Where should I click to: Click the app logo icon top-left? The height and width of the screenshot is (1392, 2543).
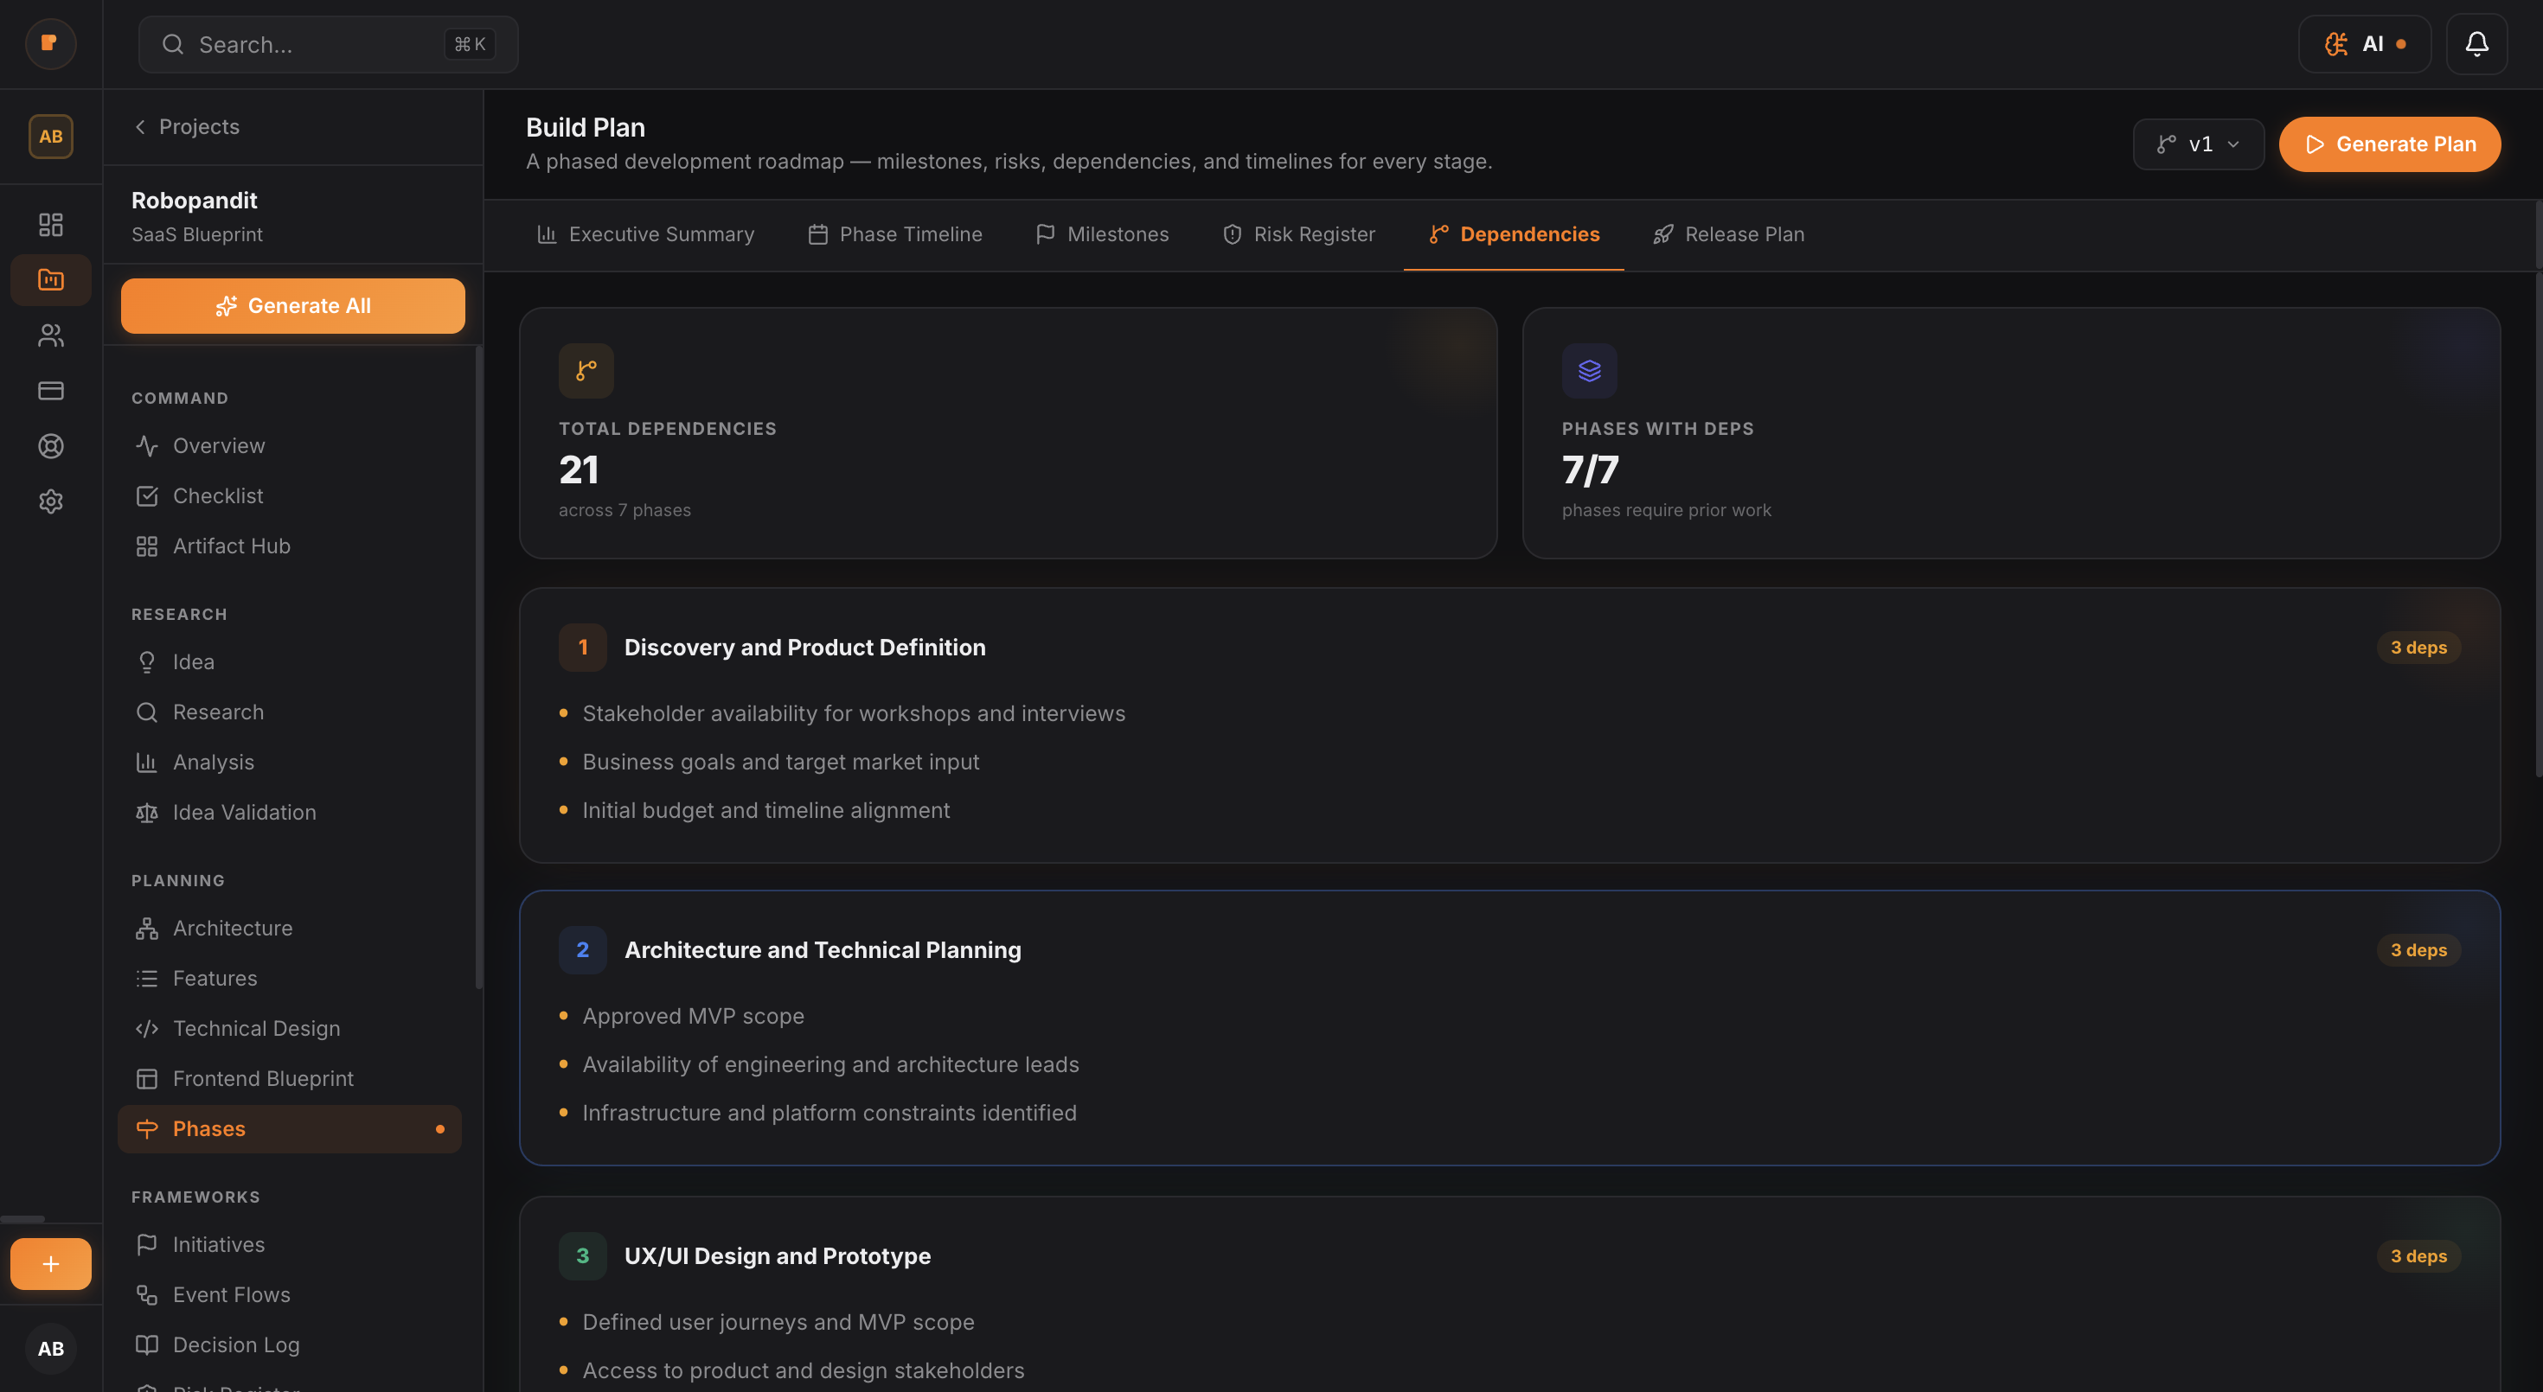[x=50, y=43]
